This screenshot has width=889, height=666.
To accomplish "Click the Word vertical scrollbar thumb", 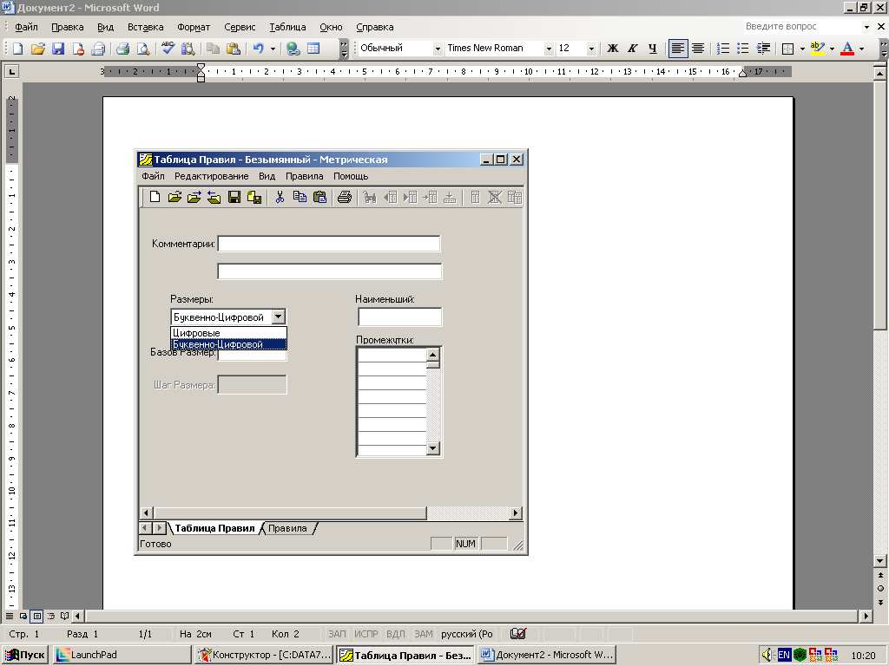I will [x=880, y=205].
